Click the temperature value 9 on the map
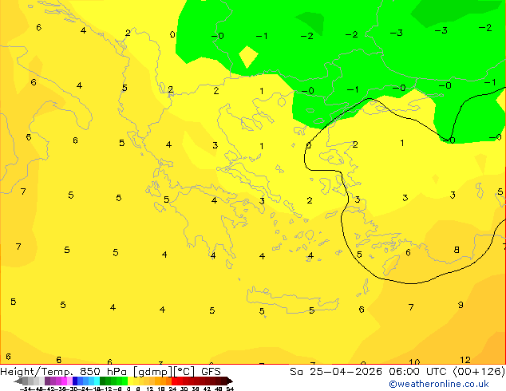Screen dimensions: 506x391 (461, 305)
